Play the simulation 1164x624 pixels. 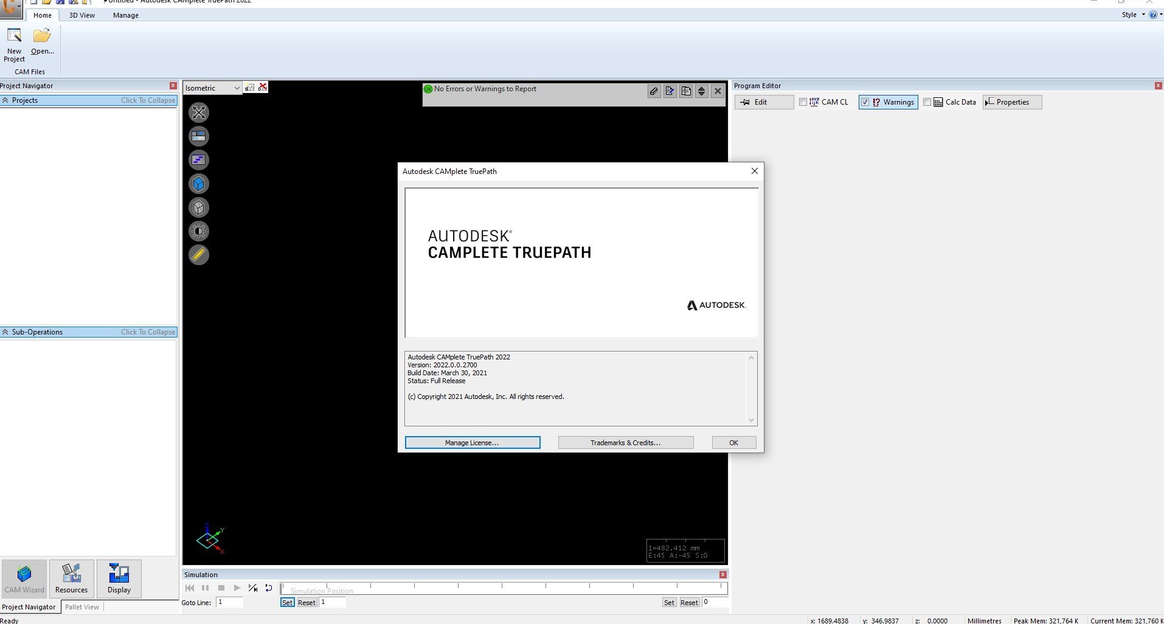(x=237, y=588)
